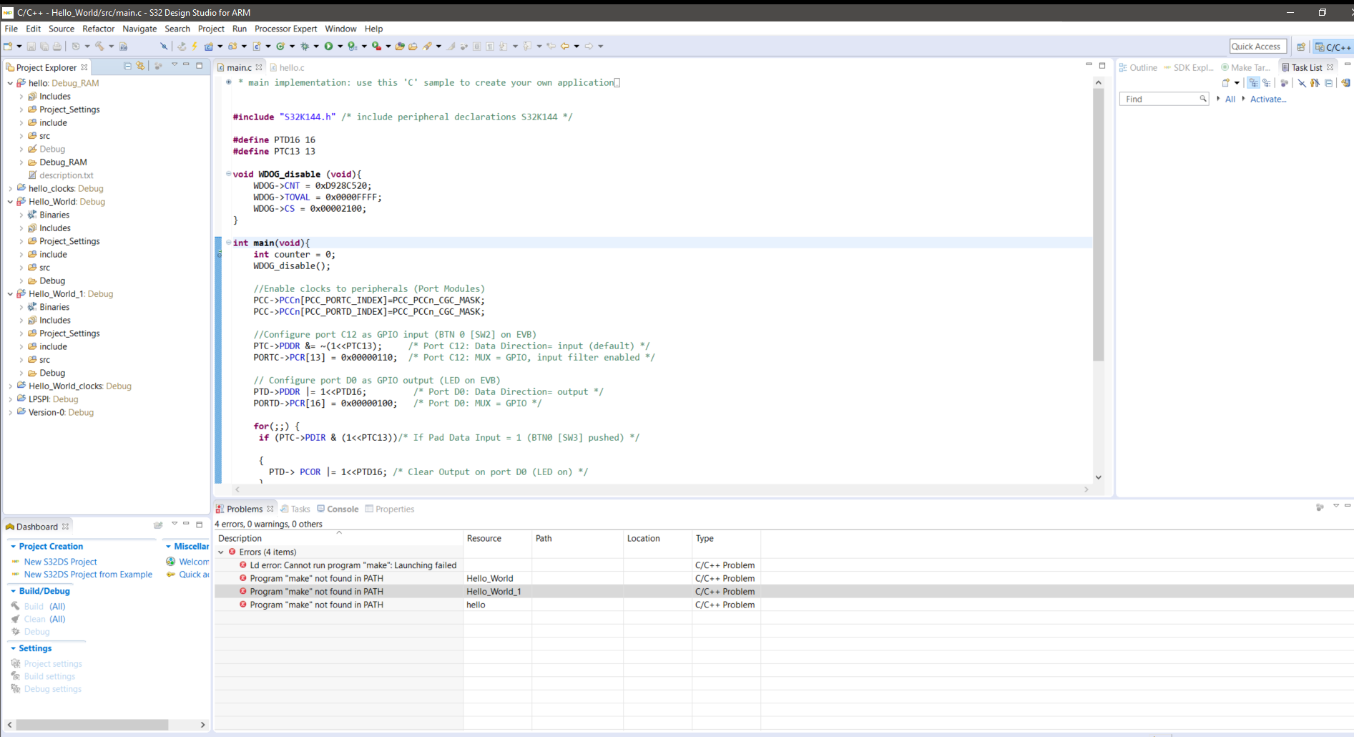This screenshot has width=1354, height=737.
Task: Open the Processor Expert menu
Action: 285,29
